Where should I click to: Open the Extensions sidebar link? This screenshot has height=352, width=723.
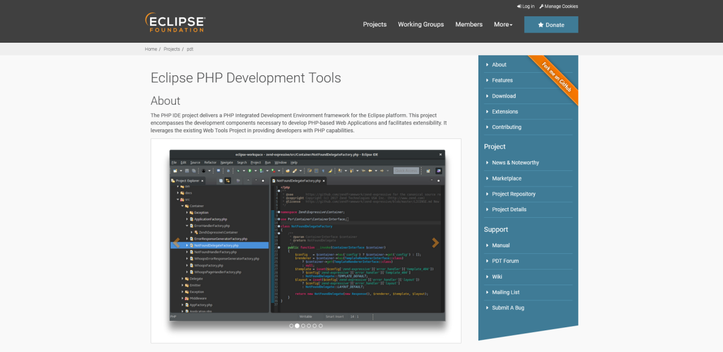coord(505,111)
